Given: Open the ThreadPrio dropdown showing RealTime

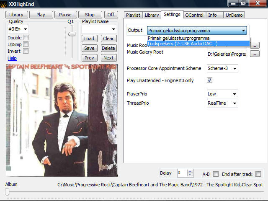Looking at the screenshot, I should point(222,103).
